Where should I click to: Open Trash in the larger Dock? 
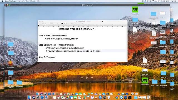click(148, 97)
